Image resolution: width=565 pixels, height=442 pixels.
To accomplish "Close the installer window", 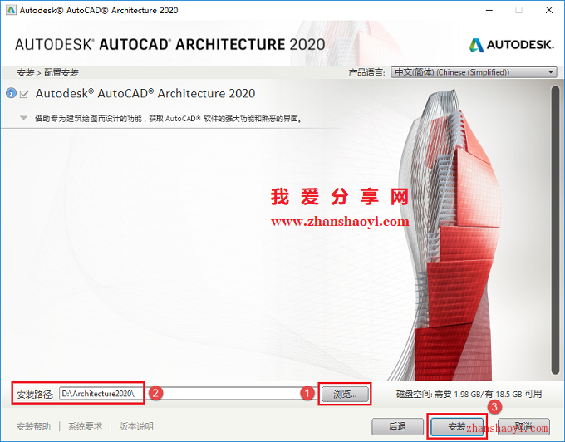I will pos(549,10).
